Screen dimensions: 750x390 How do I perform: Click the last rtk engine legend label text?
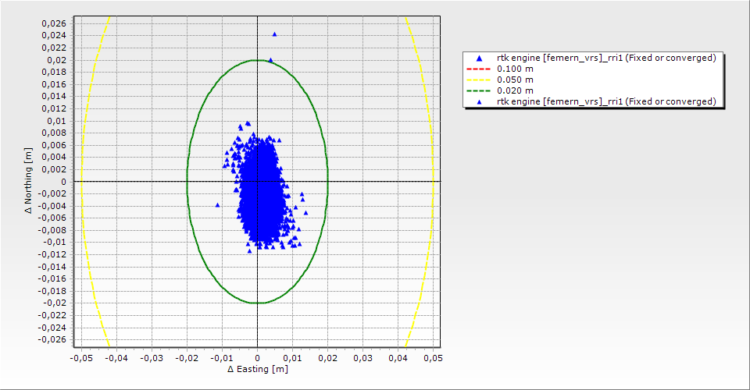click(606, 101)
